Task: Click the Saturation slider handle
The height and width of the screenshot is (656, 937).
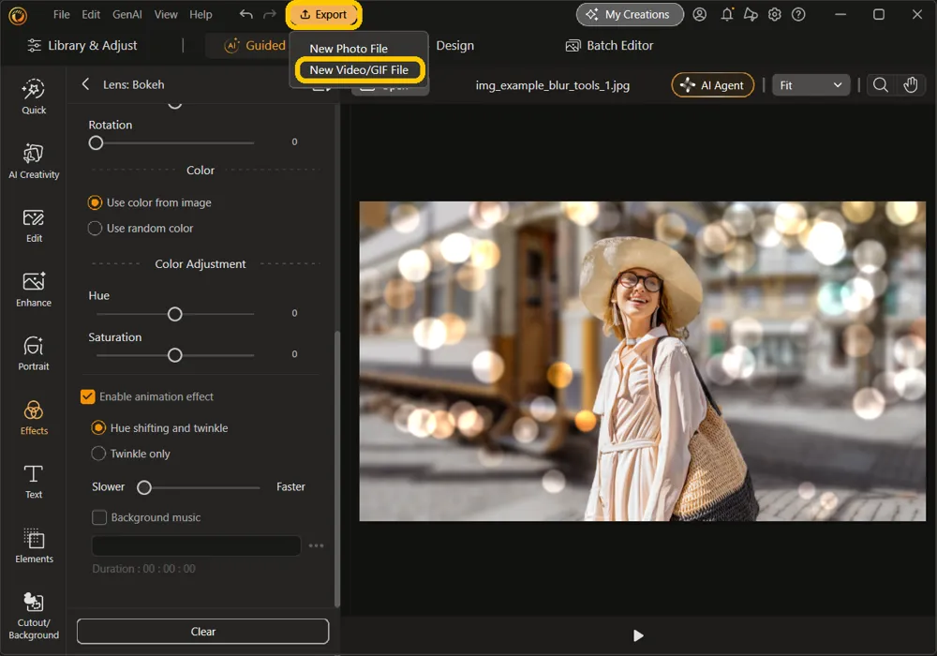Action: (174, 355)
